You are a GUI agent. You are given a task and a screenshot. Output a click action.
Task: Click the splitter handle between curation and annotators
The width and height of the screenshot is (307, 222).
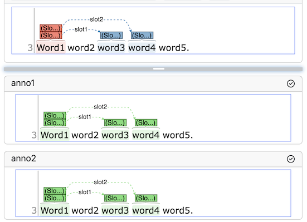pyautogui.click(x=159, y=69)
